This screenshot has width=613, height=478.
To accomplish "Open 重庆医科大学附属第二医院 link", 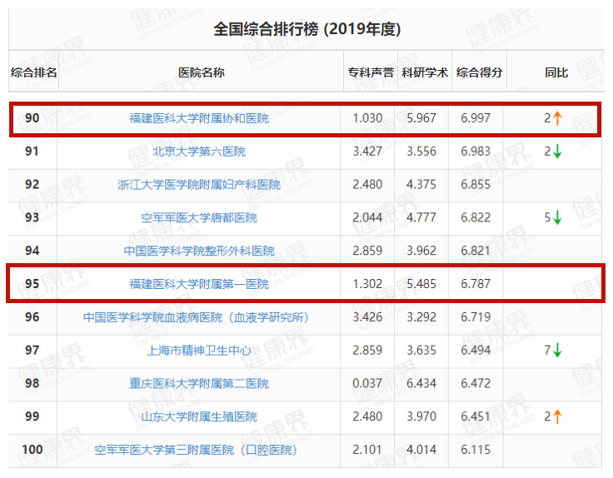I will (199, 383).
